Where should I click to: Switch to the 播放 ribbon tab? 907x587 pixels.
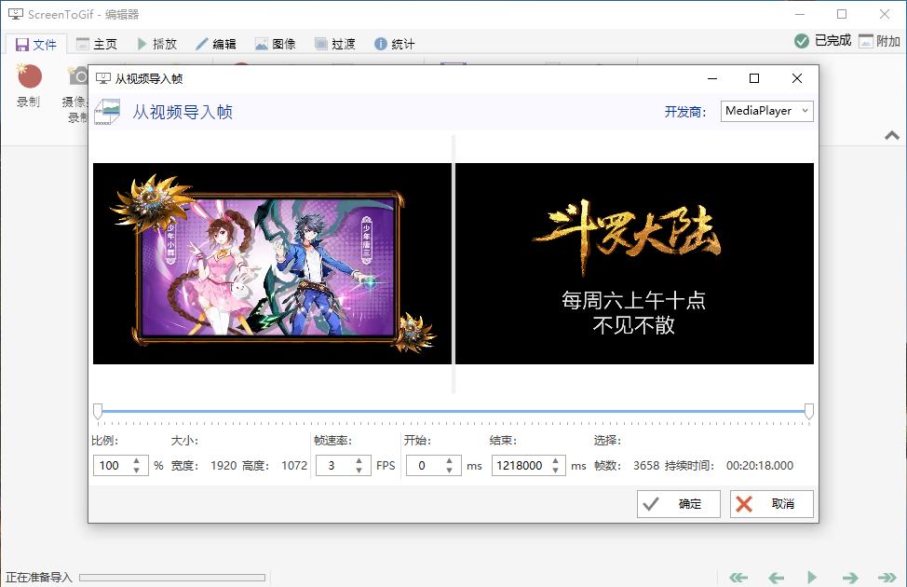click(x=155, y=42)
